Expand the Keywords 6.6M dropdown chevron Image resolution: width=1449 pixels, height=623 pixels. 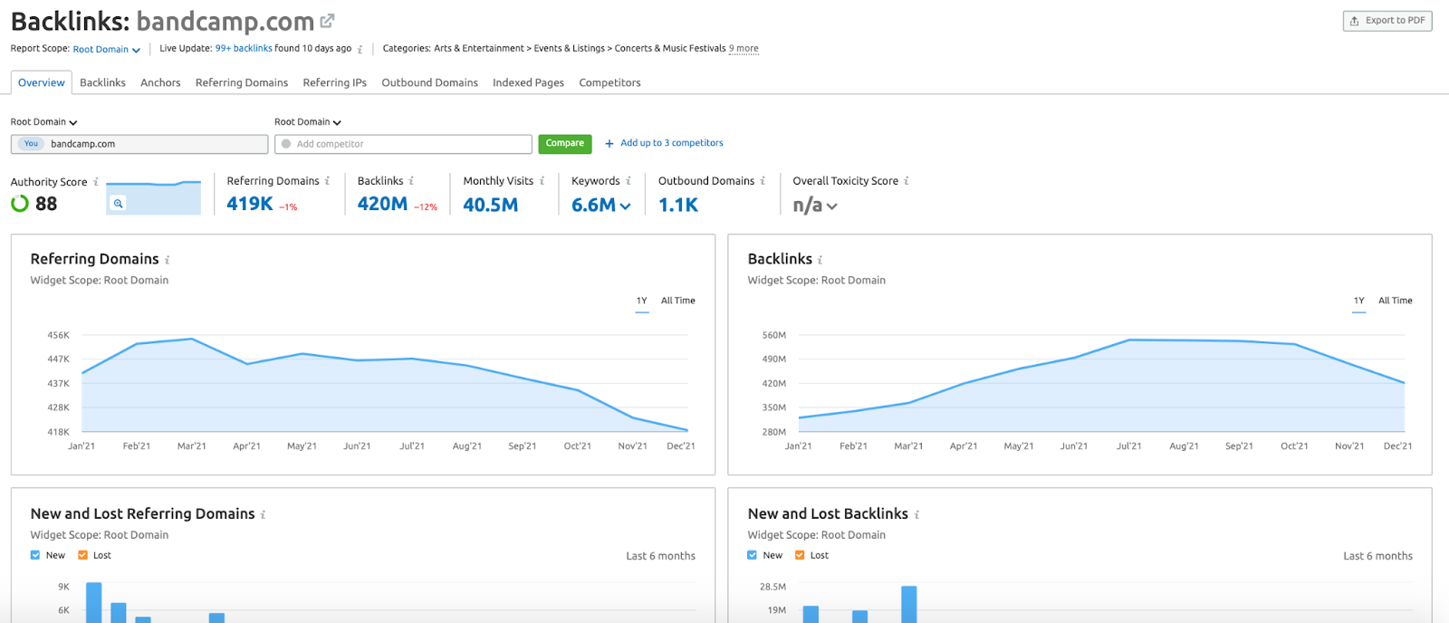625,206
